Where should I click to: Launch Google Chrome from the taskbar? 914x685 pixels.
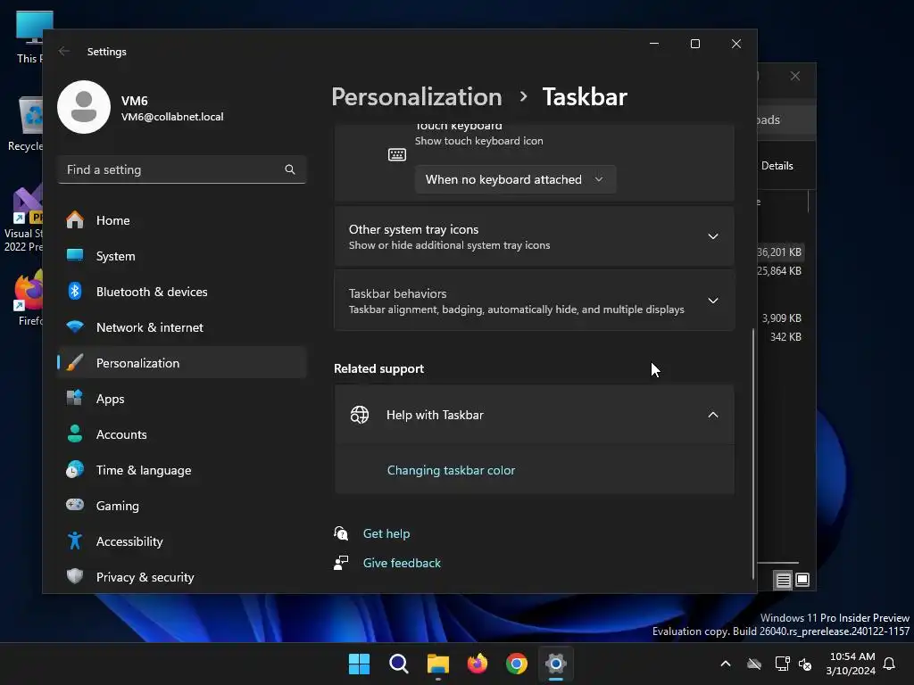[x=517, y=664]
